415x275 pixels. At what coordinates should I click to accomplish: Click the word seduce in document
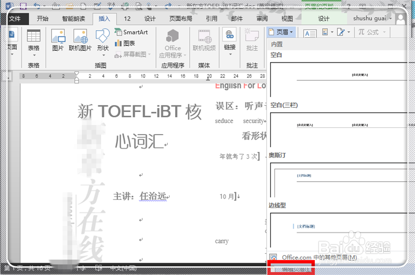coord(224,121)
